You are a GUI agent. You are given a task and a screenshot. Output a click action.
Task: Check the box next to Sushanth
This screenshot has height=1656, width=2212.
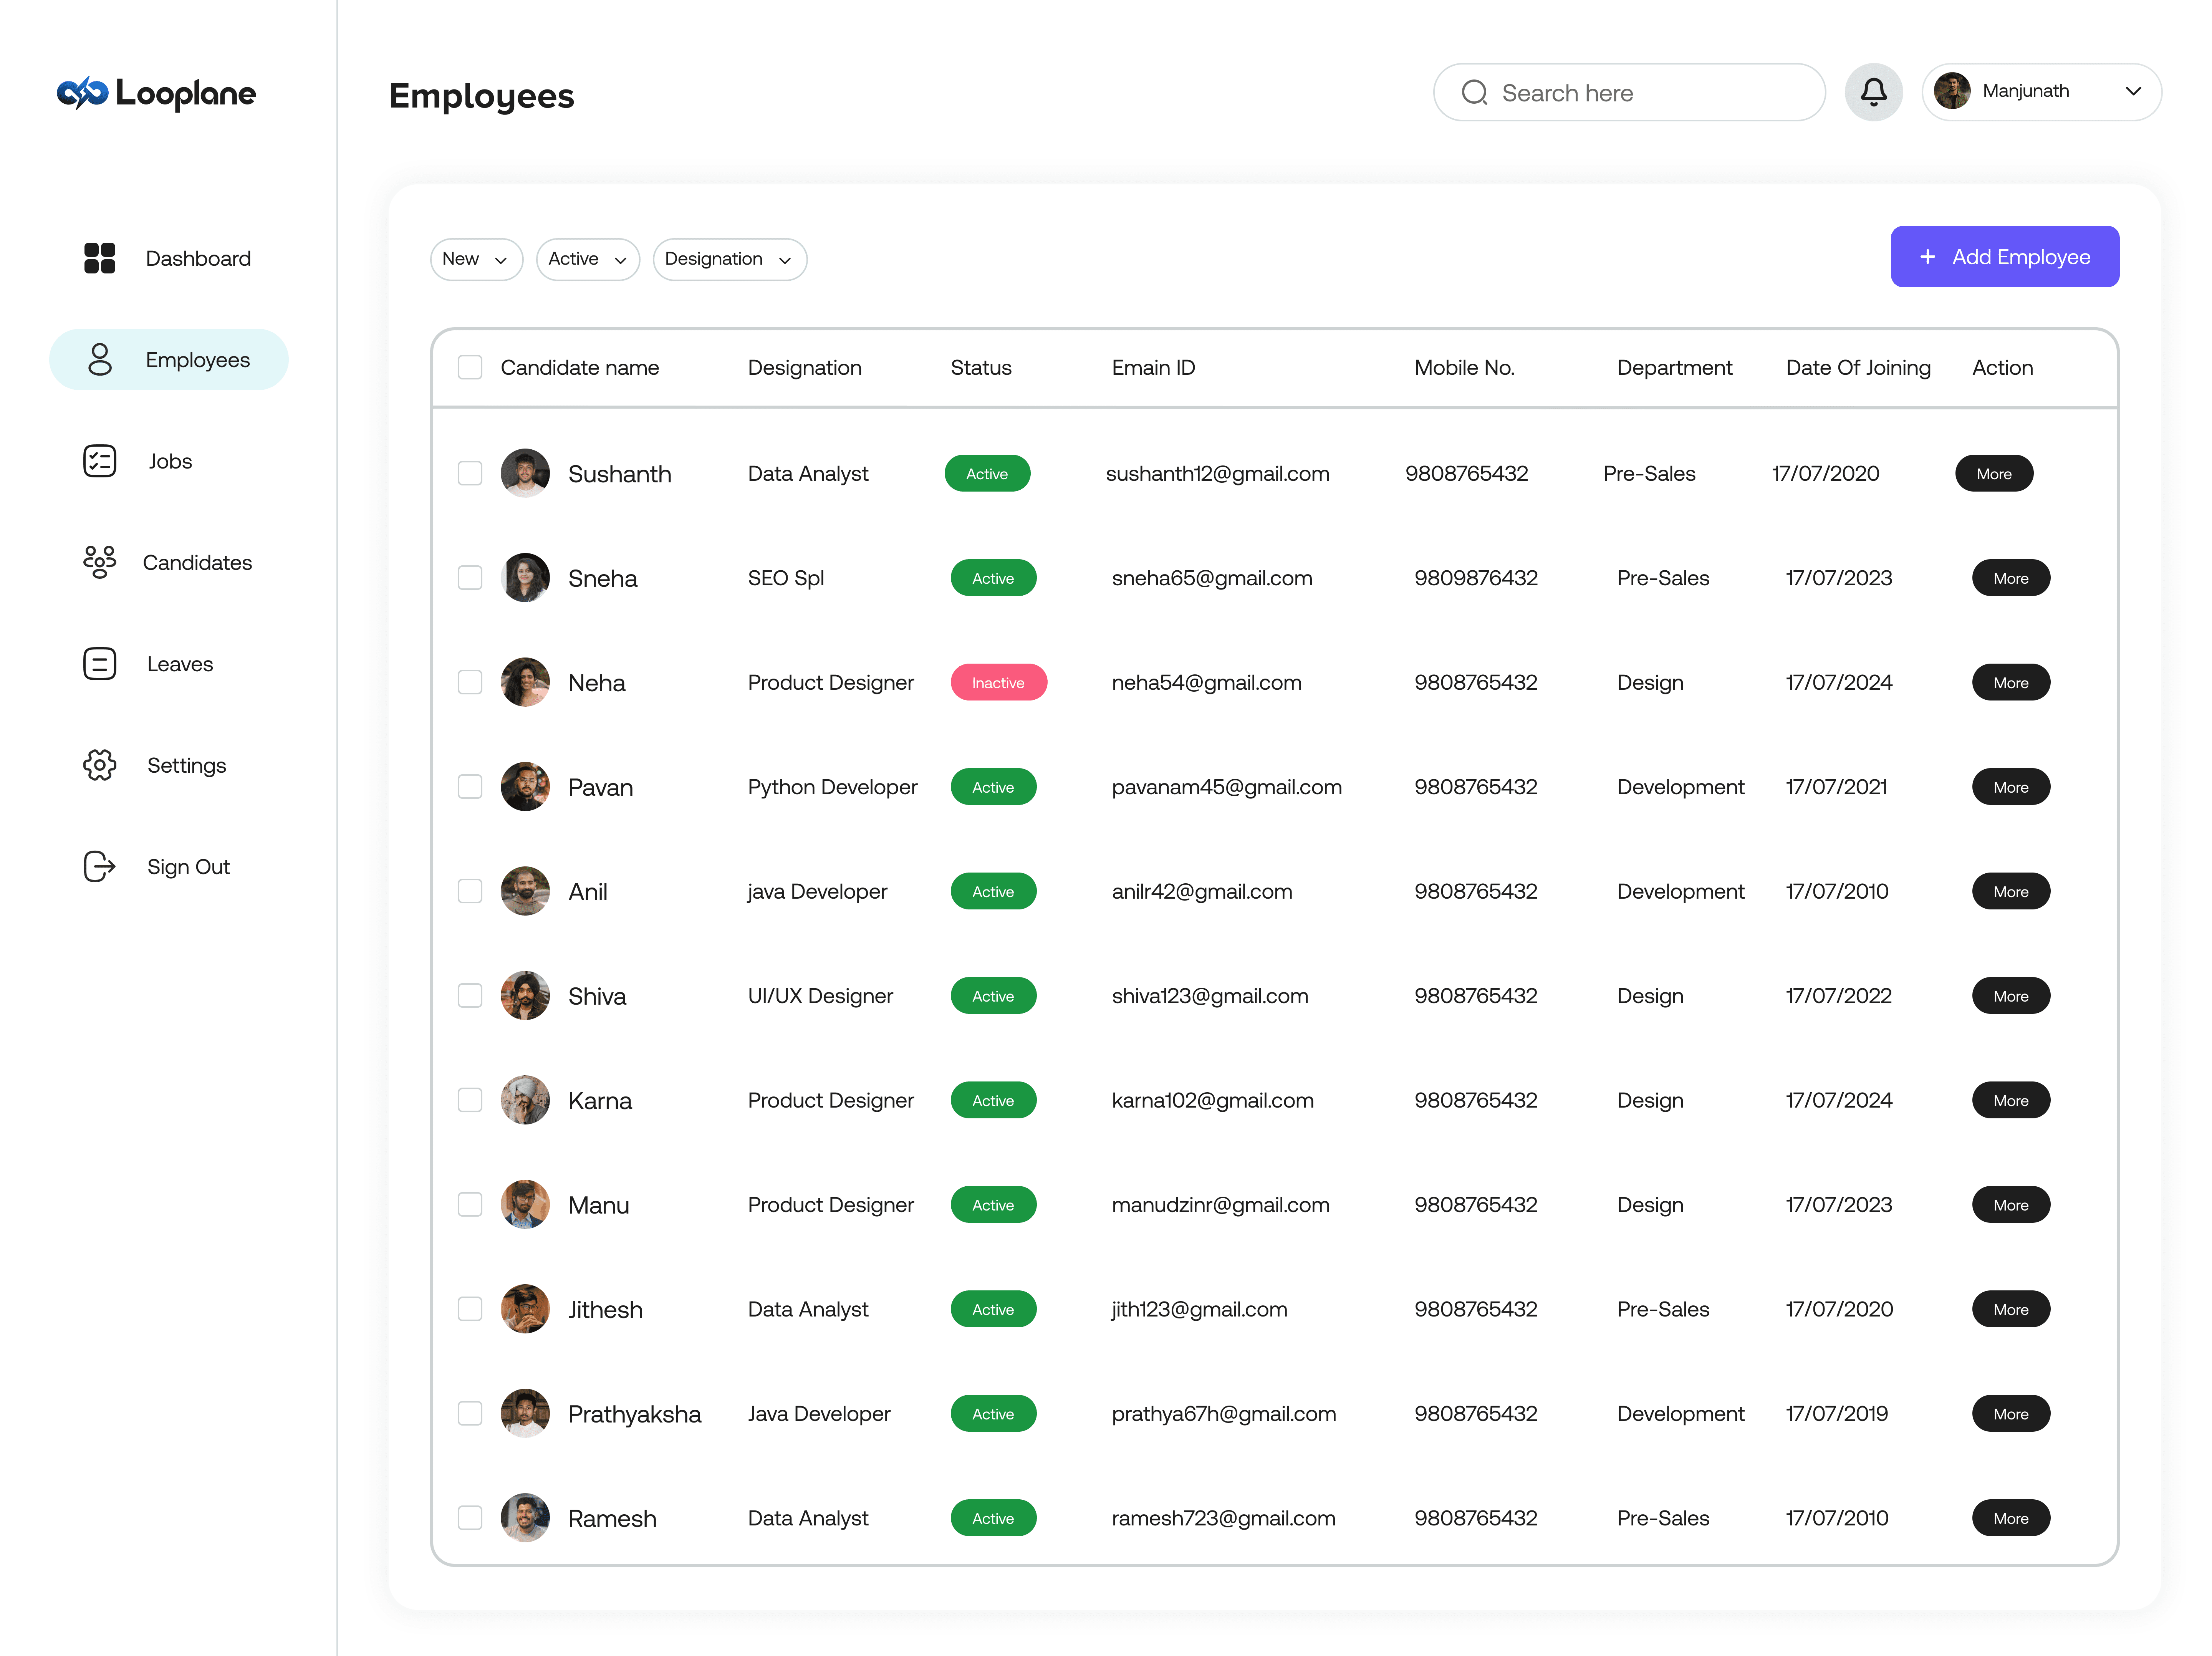(x=470, y=473)
